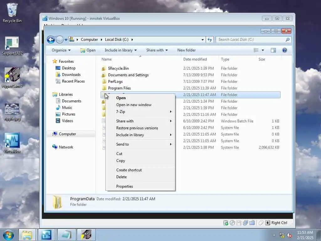Select the Recycle Bin desktop icon
This screenshot has height=241, width=321.
(12, 13)
